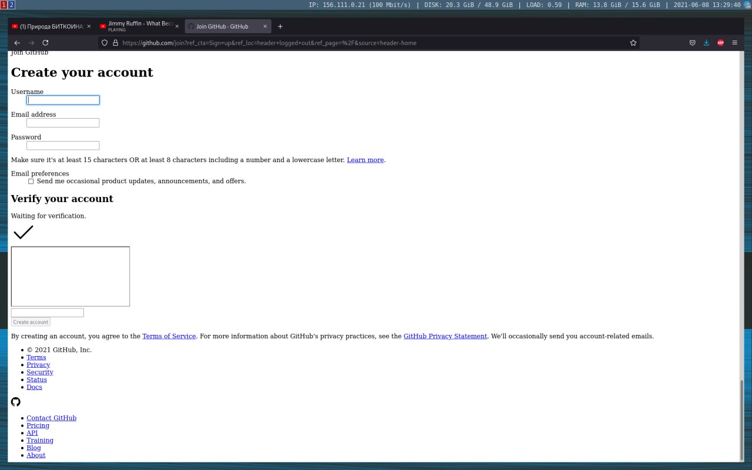Click the YouTube favicon on Jimmy Ruffin tab
Viewport: 752px width, 470px height.
click(x=103, y=26)
